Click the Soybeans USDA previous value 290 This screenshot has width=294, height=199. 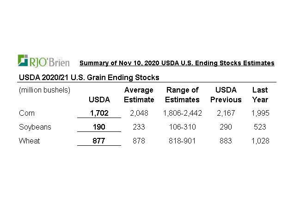pyautogui.click(x=226, y=127)
